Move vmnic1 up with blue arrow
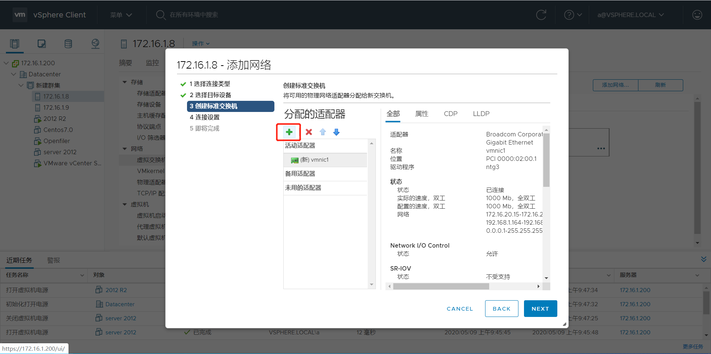 323,132
